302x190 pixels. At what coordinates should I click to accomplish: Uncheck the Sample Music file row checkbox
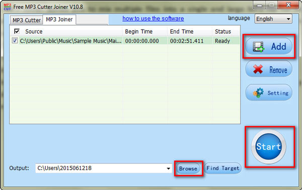tap(15, 41)
